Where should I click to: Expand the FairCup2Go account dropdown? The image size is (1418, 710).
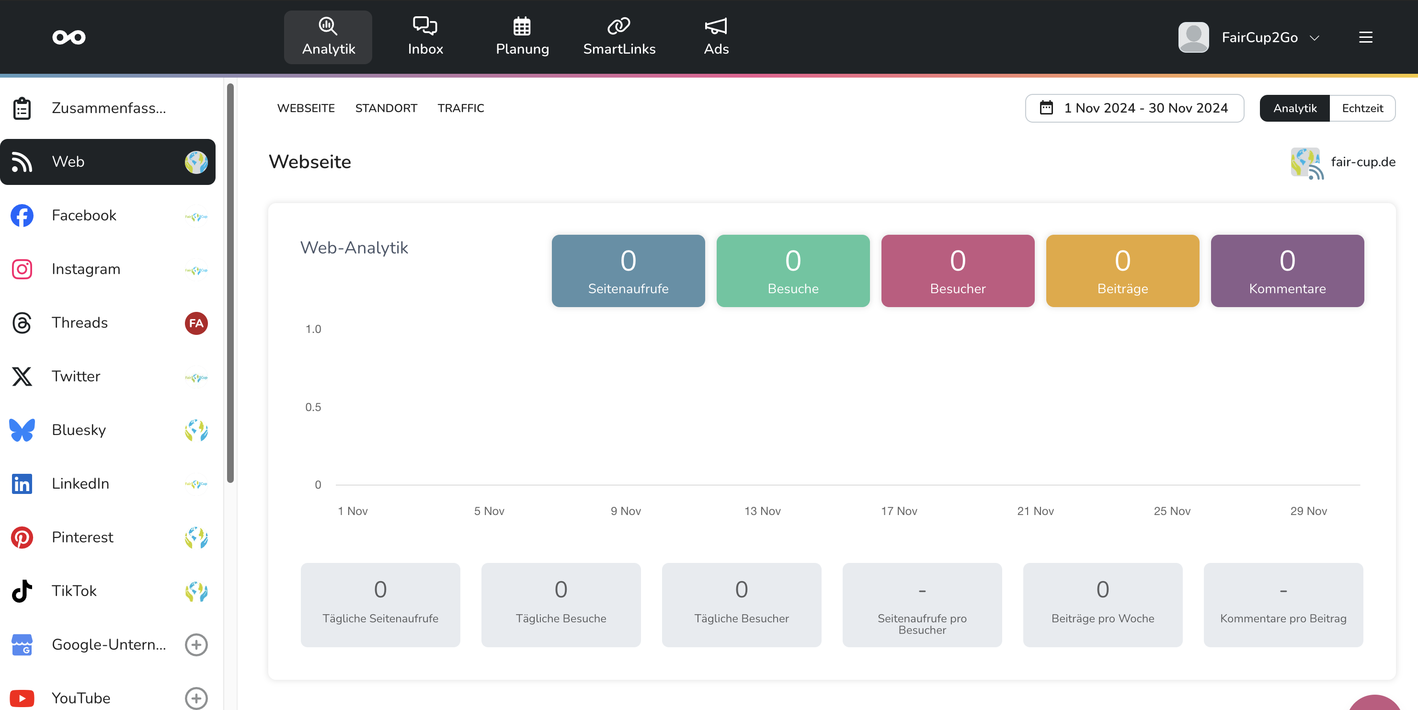[1315, 37]
